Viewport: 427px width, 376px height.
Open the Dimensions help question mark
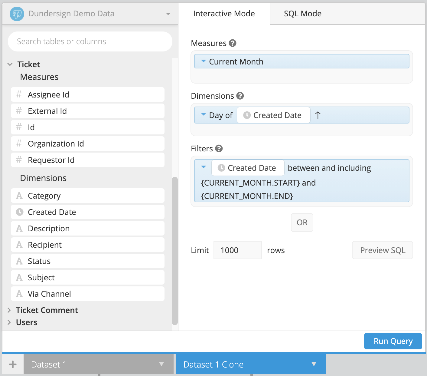click(240, 96)
